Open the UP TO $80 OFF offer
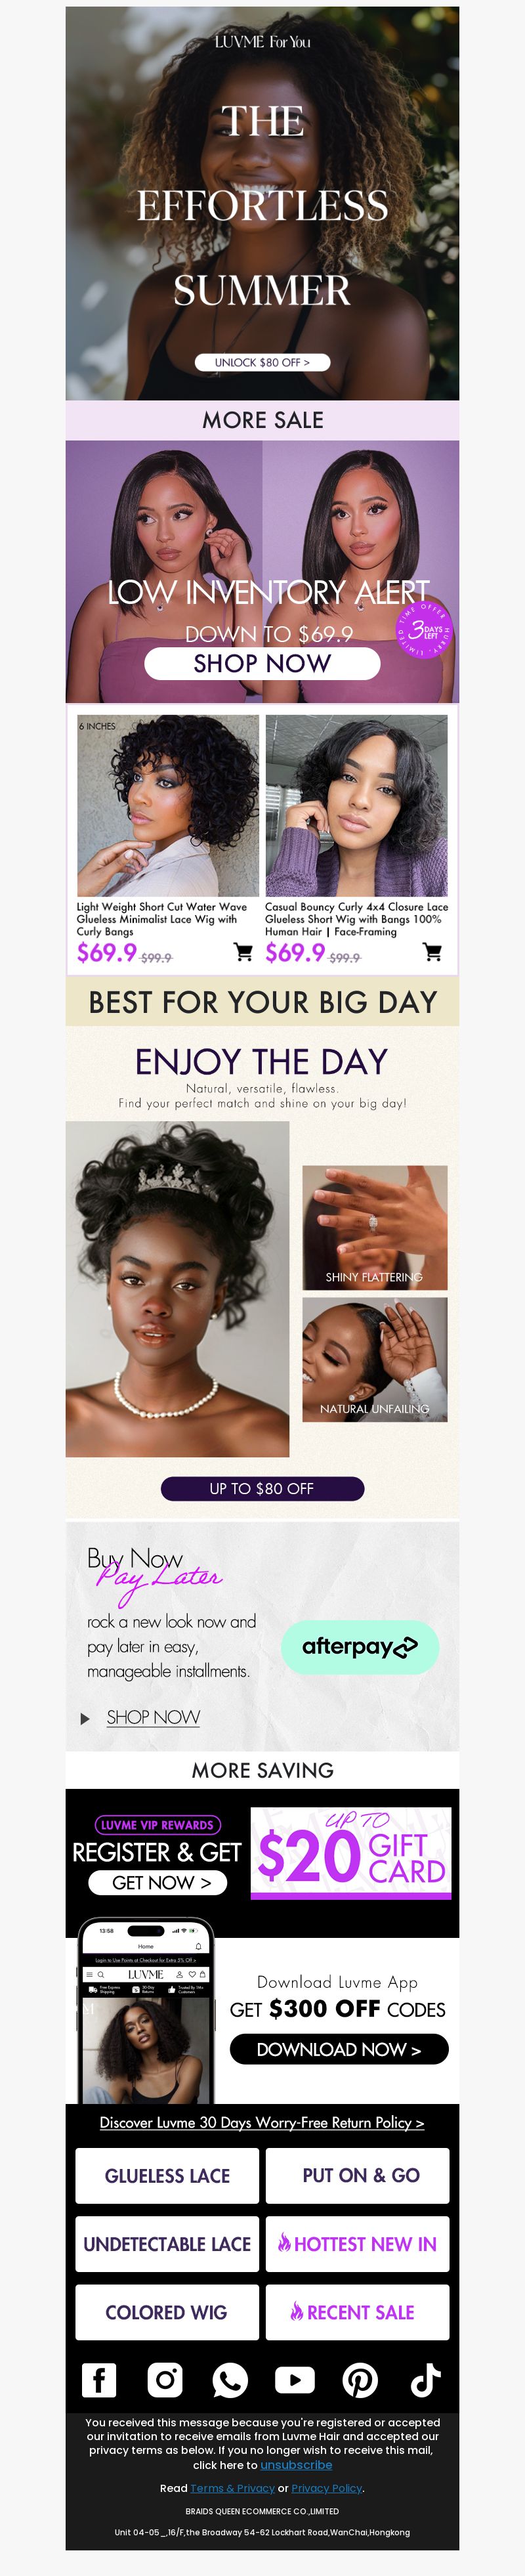The width and height of the screenshot is (525, 2576). [x=262, y=1489]
